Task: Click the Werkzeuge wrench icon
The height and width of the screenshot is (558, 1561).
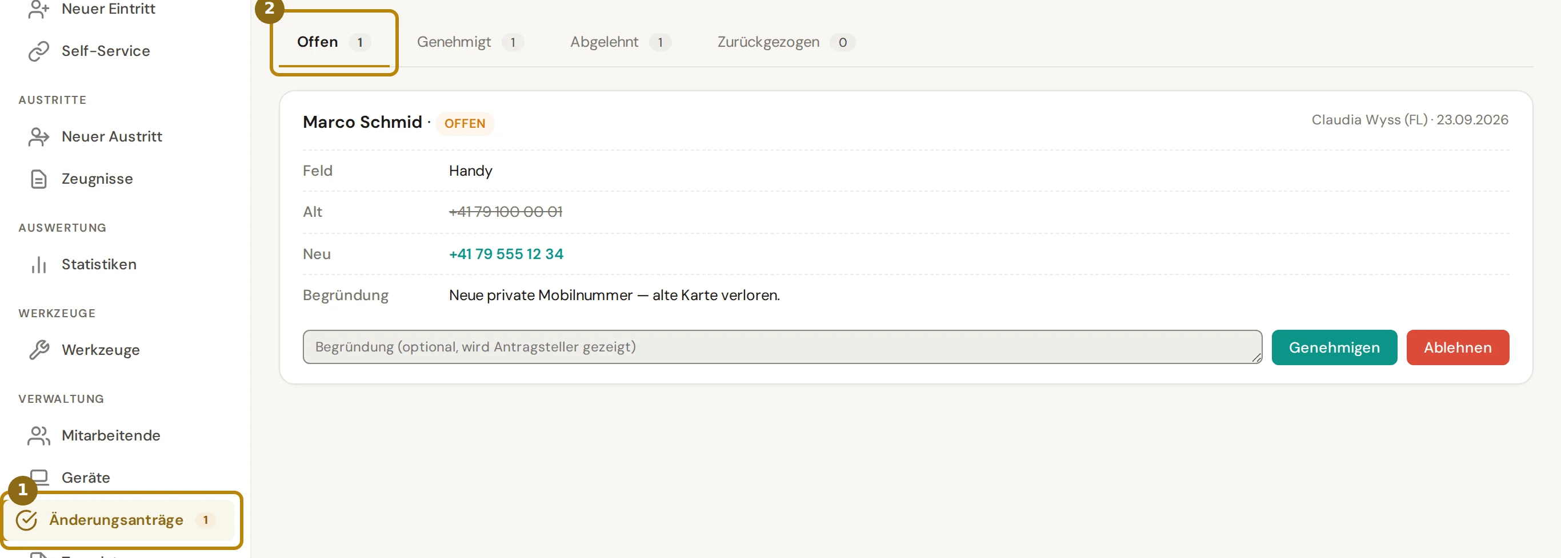Action: (x=39, y=350)
